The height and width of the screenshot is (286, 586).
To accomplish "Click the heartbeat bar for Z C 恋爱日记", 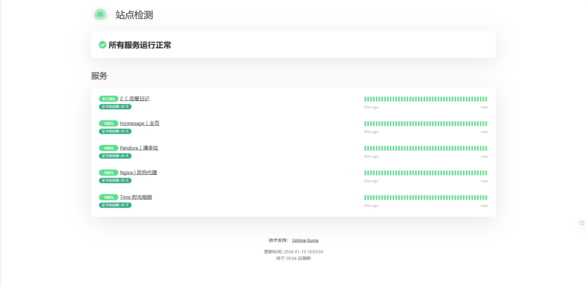I will click(x=426, y=99).
